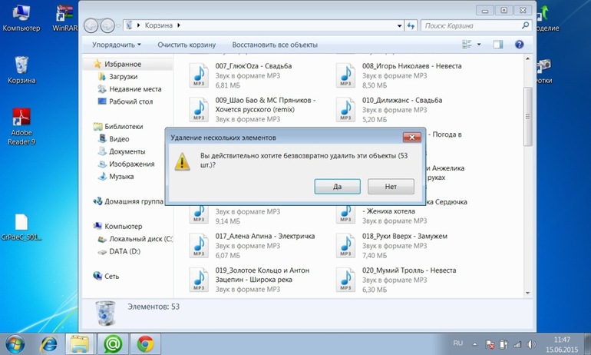Open the view options dropdown arrow
591x355 pixels.
[479, 45]
